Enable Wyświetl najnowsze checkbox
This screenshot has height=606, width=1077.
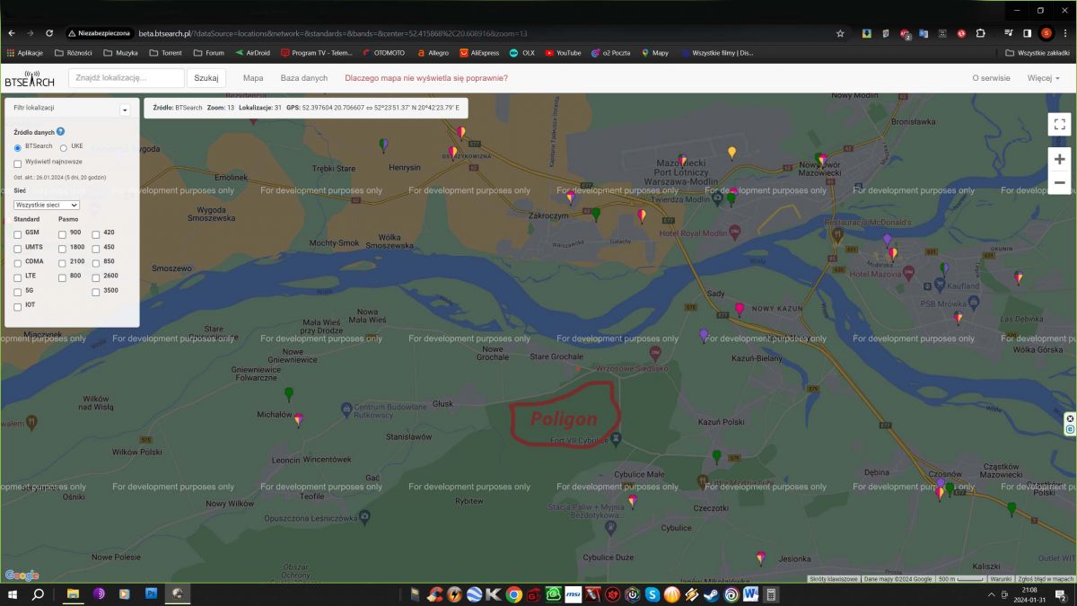[18, 163]
